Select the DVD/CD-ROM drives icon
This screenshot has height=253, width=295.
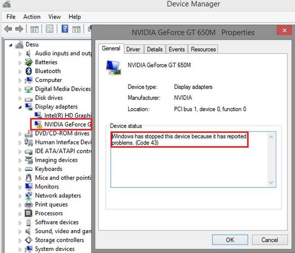click(29, 134)
